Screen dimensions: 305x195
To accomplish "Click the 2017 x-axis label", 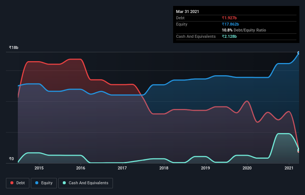I will pyautogui.click(x=122, y=168).
